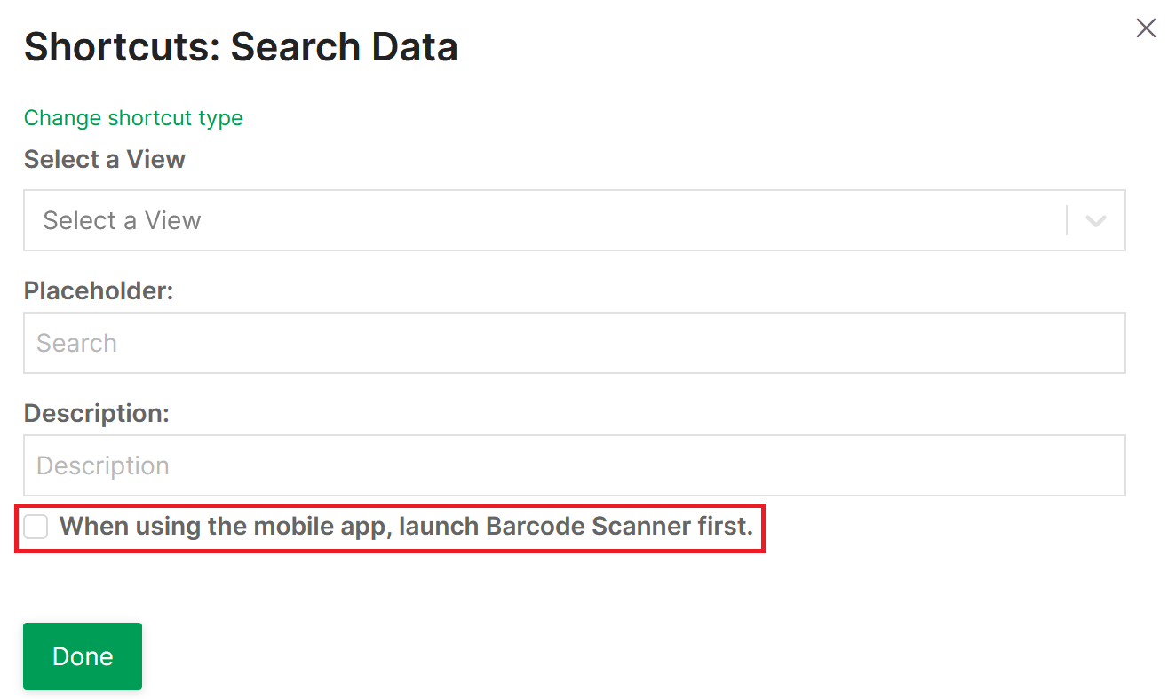The height and width of the screenshot is (699, 1168).
Task: Click the Placeholder: field label
Action: click(x=99, y=290)
